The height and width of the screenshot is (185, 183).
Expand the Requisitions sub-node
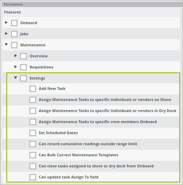coord(16,67)
